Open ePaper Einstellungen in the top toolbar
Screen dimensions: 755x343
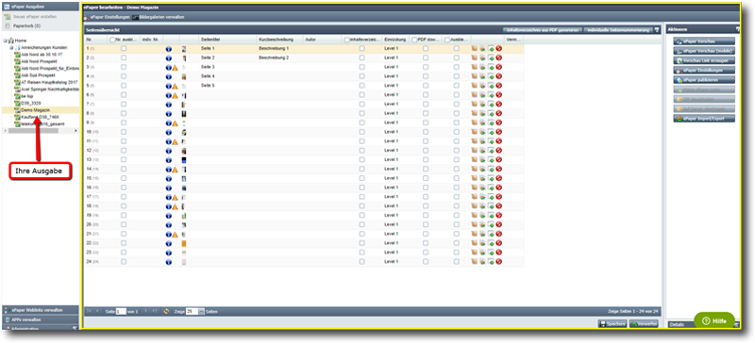107,17
